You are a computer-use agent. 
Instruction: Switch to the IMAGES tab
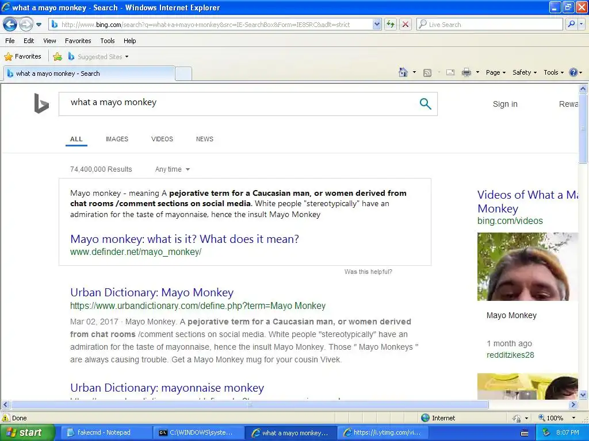(x=117, y=139)
